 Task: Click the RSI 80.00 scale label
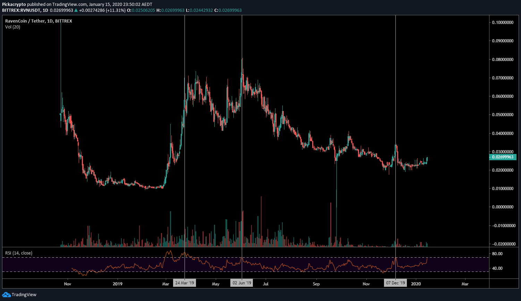point(497,254)
